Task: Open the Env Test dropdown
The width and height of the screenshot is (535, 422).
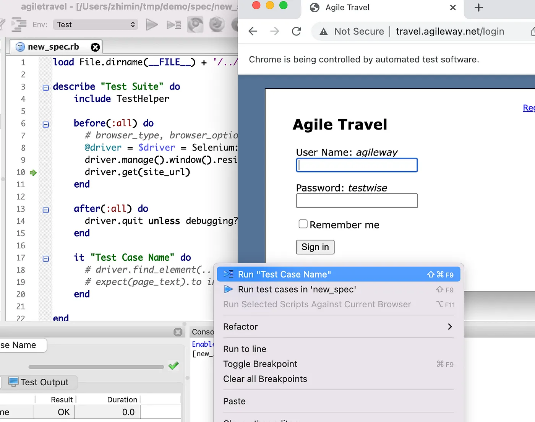Action: (95, 25)
